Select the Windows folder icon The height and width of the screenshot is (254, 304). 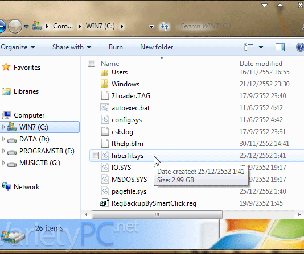tap(105, 84)
